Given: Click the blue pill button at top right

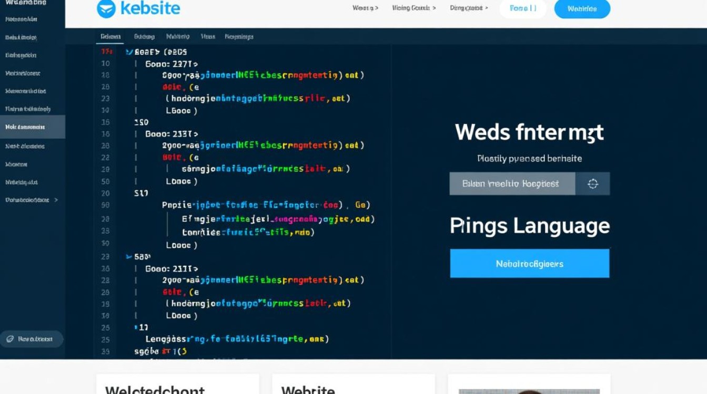Looking at the screenshot, I should (x=582, y=9).
